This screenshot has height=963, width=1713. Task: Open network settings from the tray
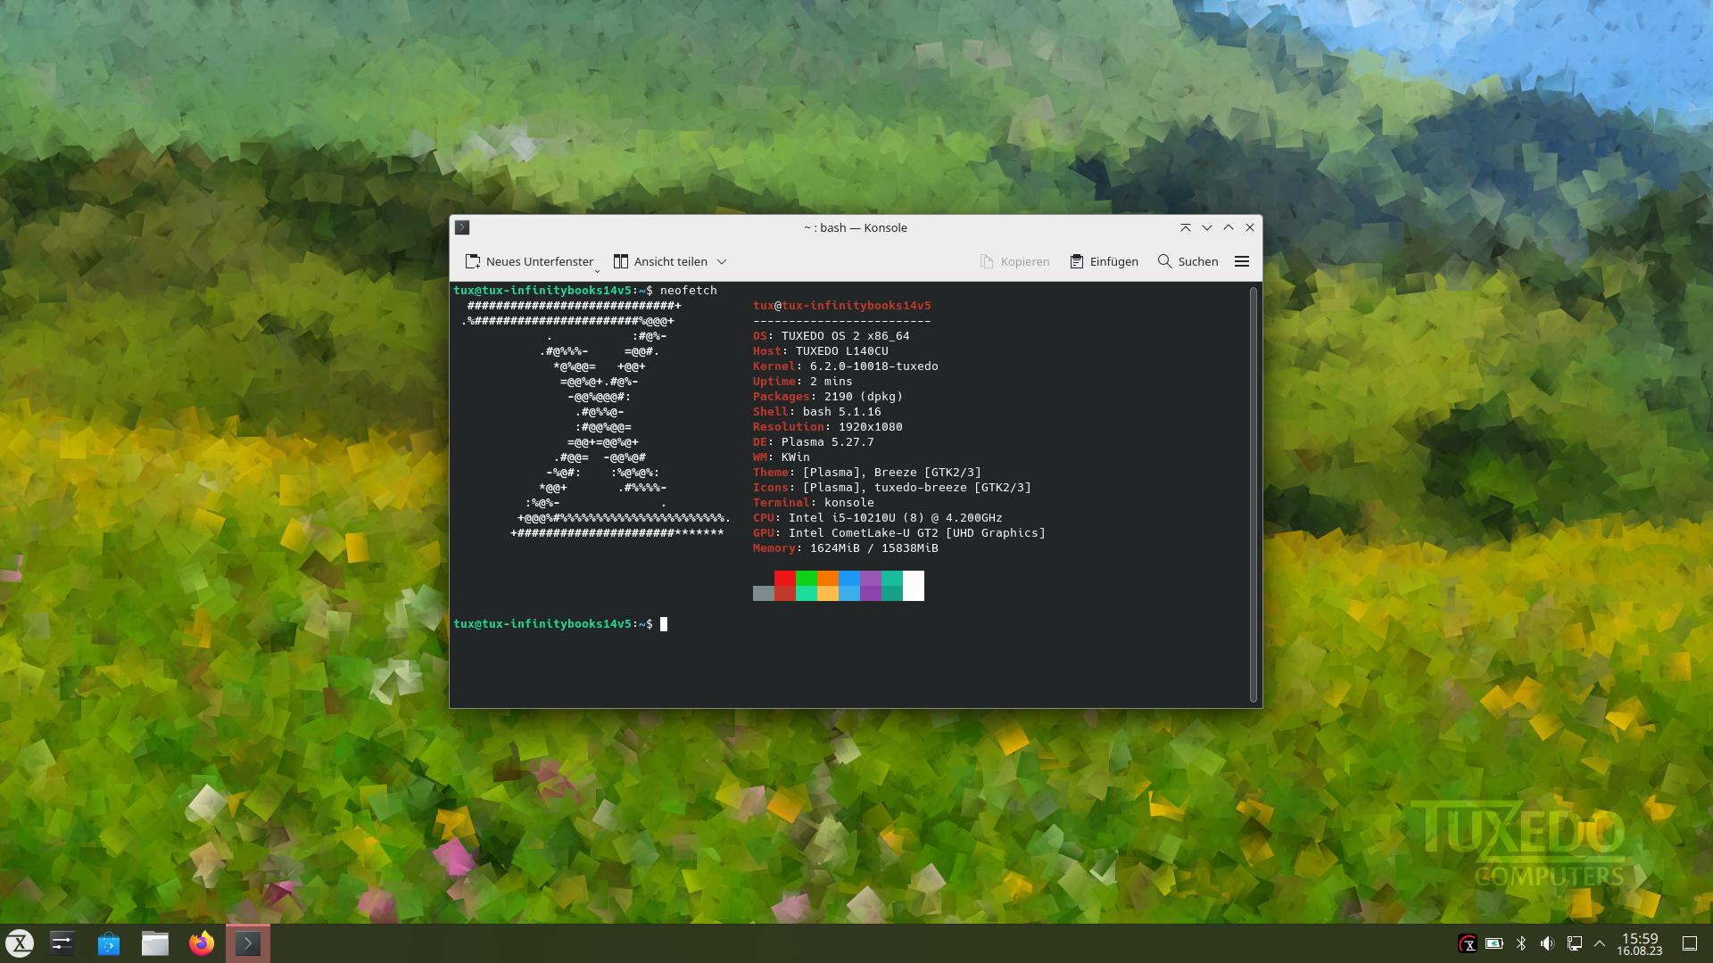click(1576, 942)
